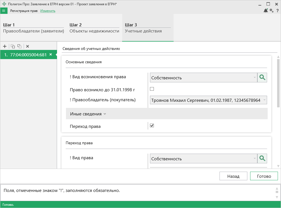Open search for 'Вид возникновения права'
Viewport: 281px width, 208px height.
click(x=262, y=78)
